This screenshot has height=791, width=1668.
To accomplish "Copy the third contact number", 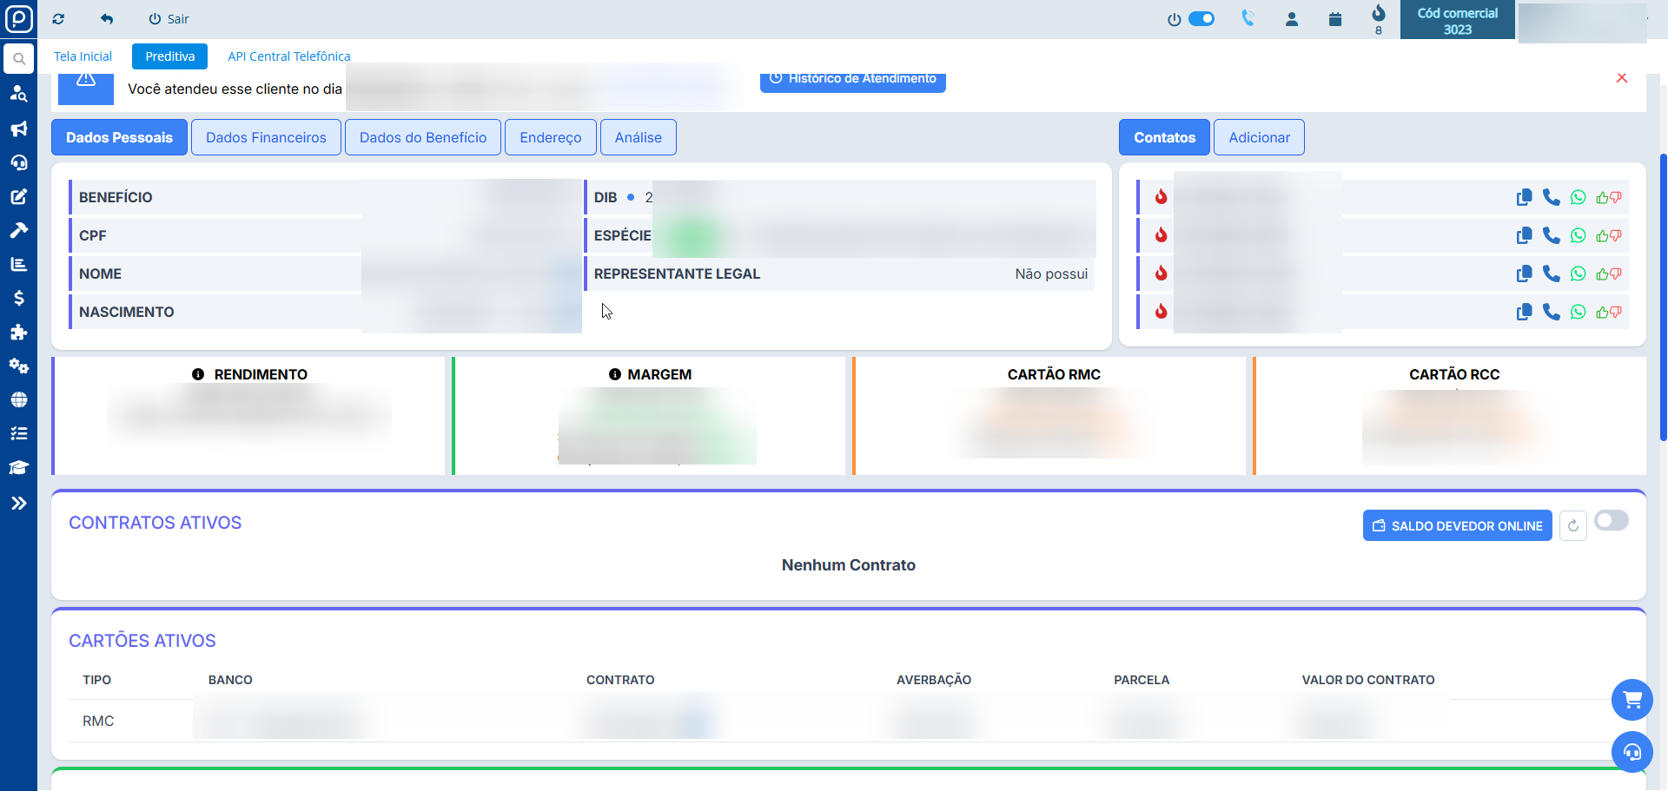I will [1524, 274].
